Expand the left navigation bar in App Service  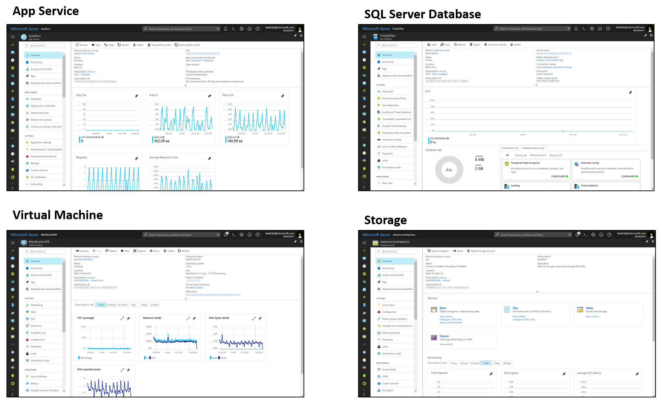tap(12, 188)
